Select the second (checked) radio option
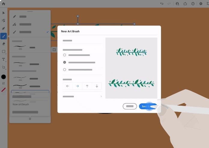 pyautogui.click(x=65, y=62)
